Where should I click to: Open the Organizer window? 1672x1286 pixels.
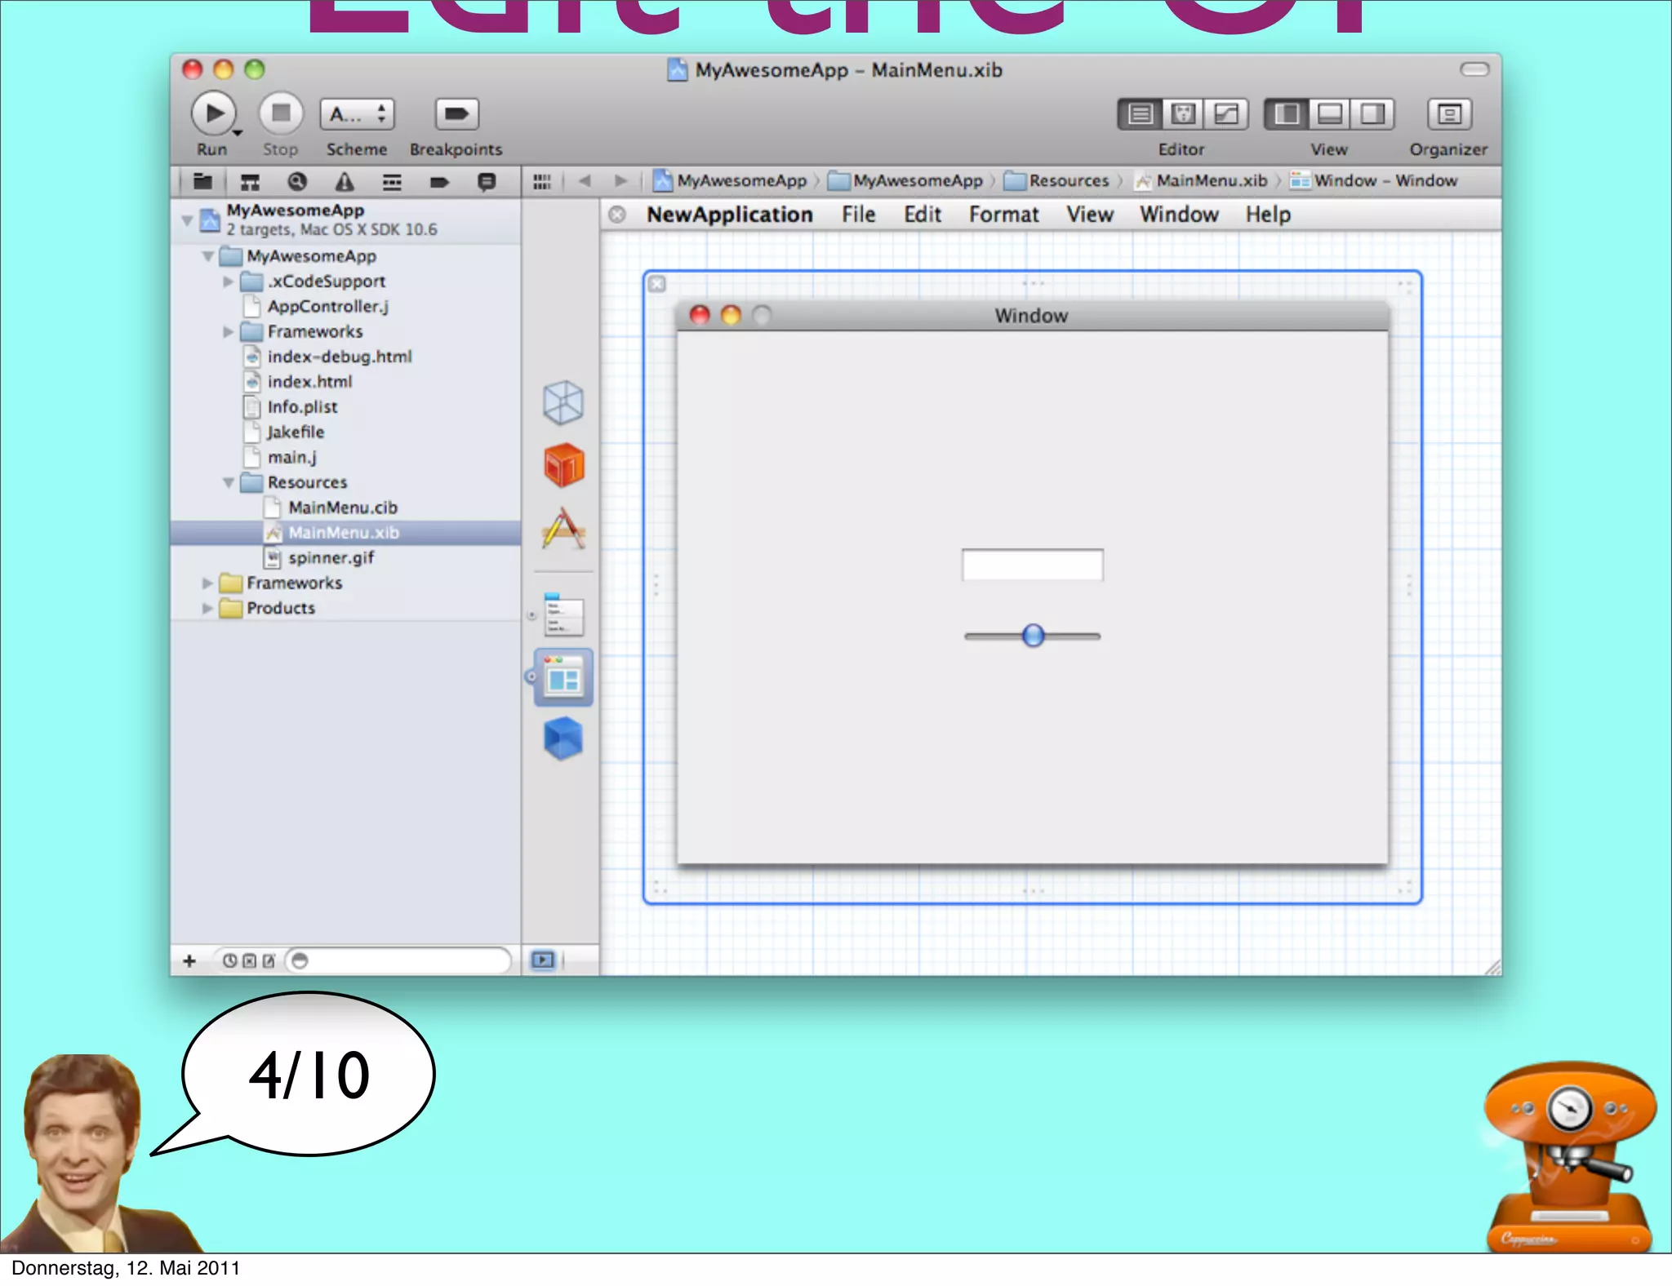click(x=1449, y=114)
